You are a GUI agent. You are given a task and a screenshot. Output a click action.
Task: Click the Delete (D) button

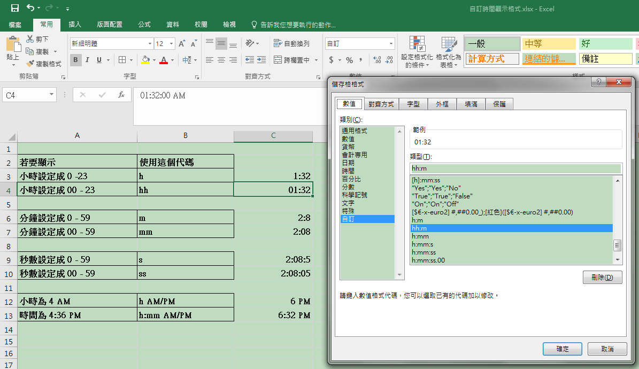click(x=602, y=277)
